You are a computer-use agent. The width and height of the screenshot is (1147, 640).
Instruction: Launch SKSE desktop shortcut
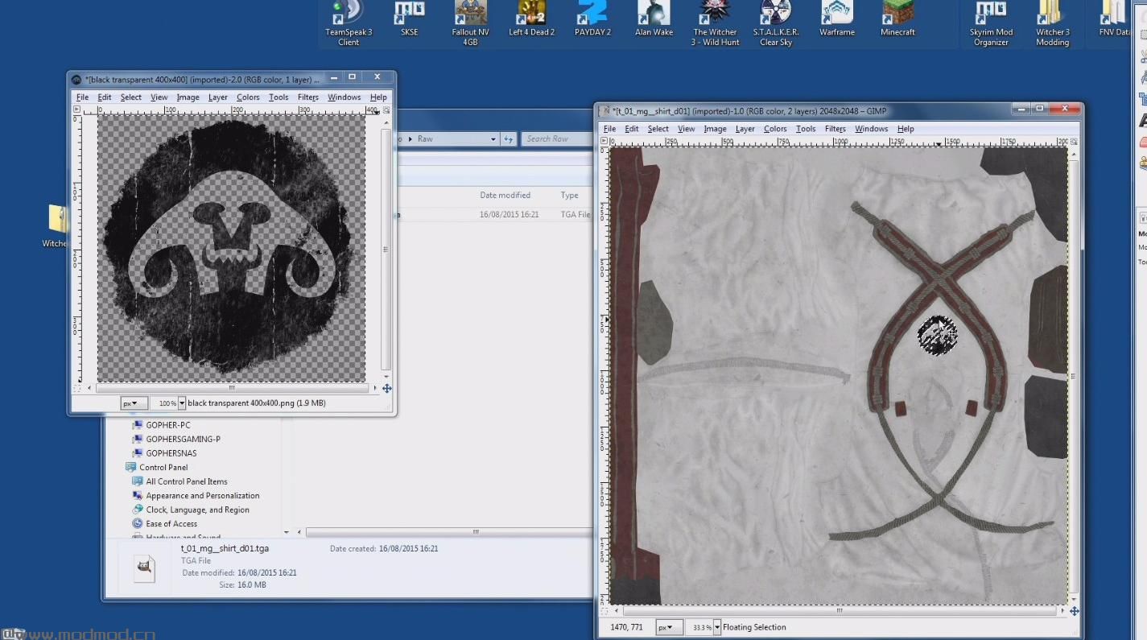pyautogui.click(x=410, y=19)
